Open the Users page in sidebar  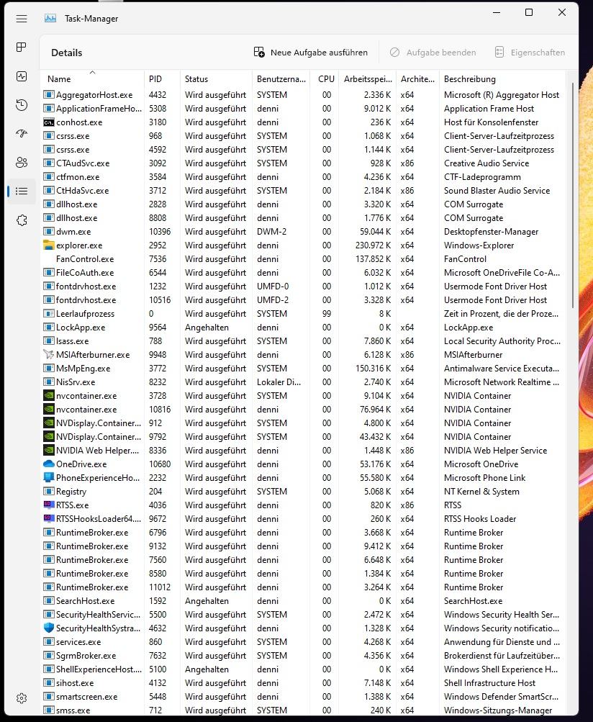tap(21, 162)
